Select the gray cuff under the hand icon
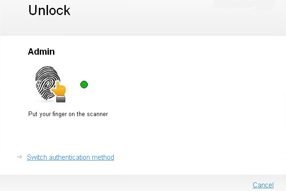Screen dimensions: 286x191 pyautogui.click(x=61, y=99)
